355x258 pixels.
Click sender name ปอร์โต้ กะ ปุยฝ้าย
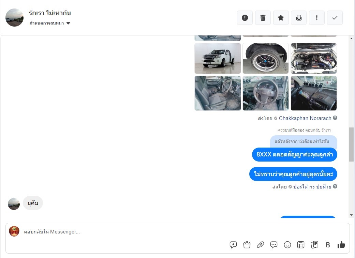[312, 187]
